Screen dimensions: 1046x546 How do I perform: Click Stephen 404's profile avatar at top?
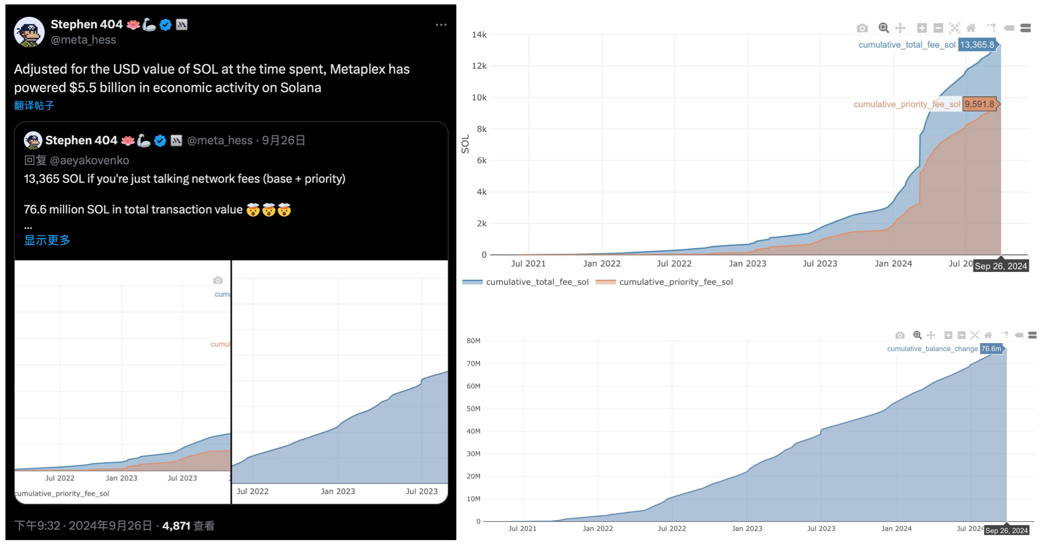(x=29, y=32)
